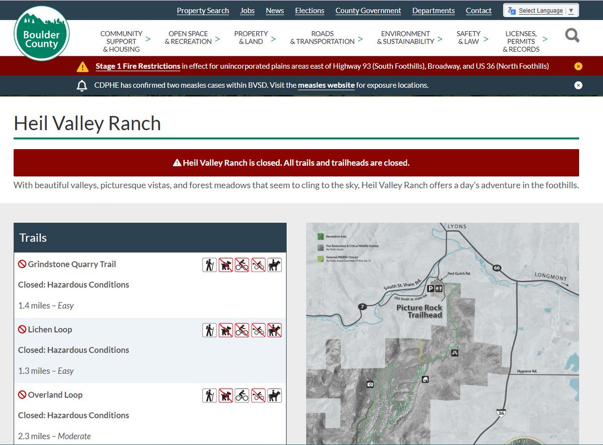Expand the Open Space & Recreation chevron
Image resolution: width=603 pixels, height=445 pixels.
pos(217,38)
